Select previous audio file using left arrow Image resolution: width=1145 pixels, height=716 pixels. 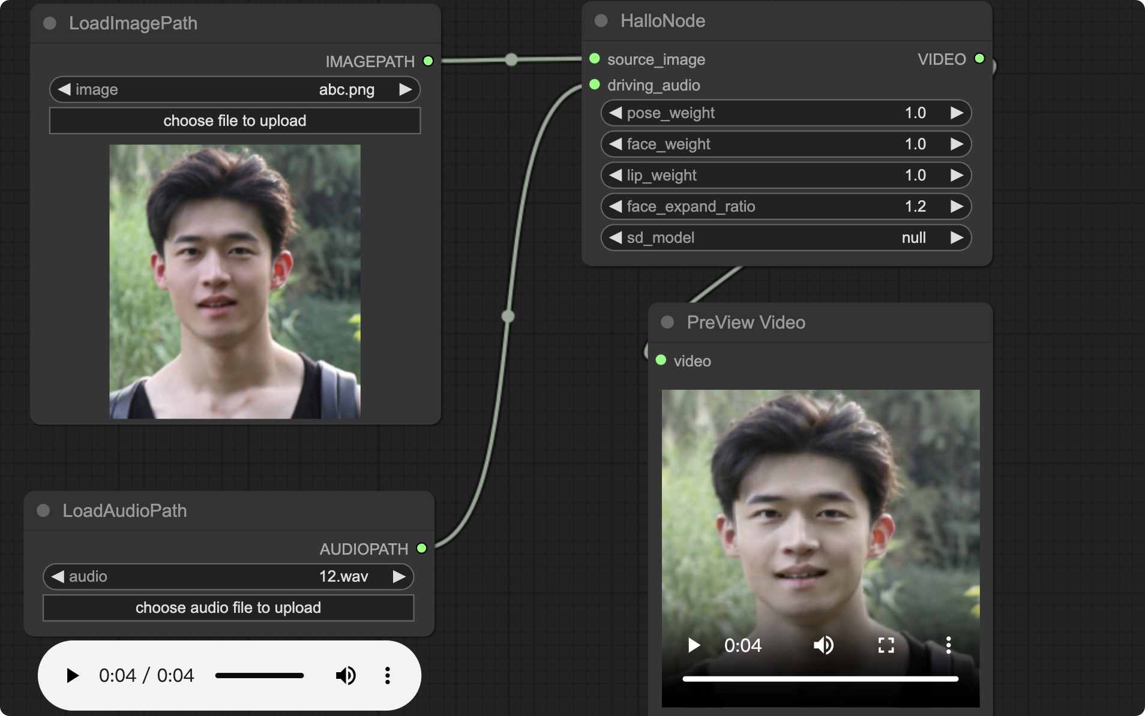click(x=58, y=576)
